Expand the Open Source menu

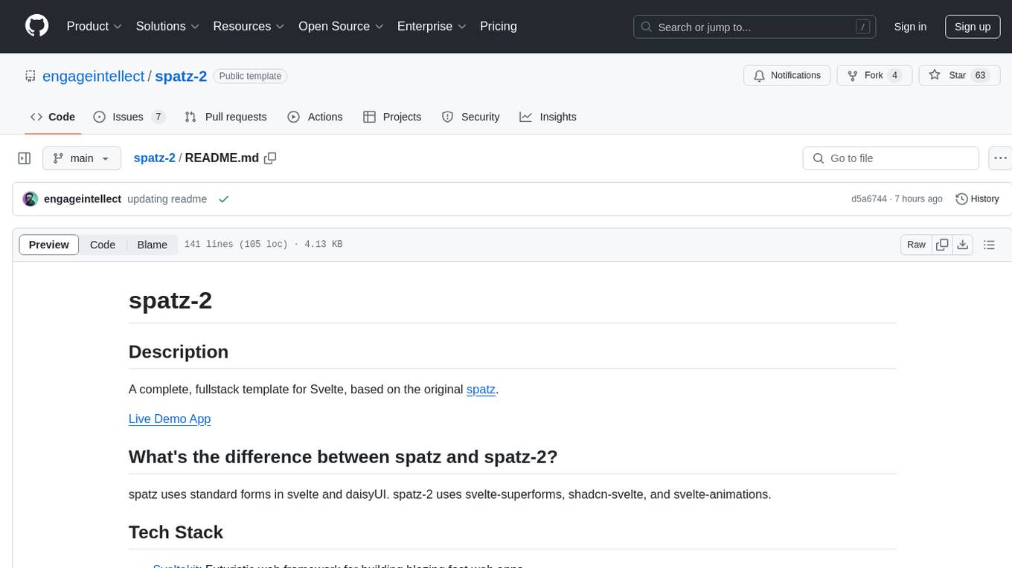click(341, 26)
